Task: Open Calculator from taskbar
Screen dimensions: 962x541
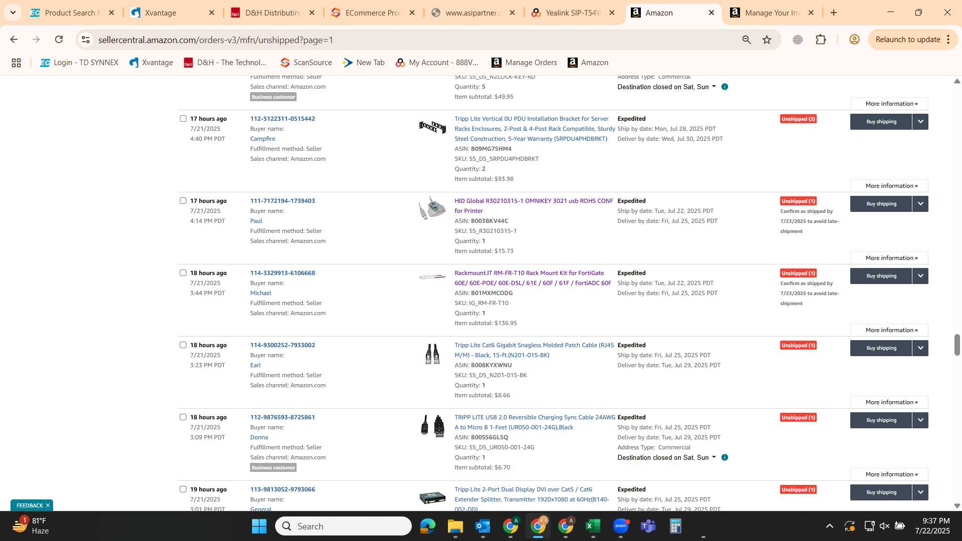Action: (x=675, y=526)
